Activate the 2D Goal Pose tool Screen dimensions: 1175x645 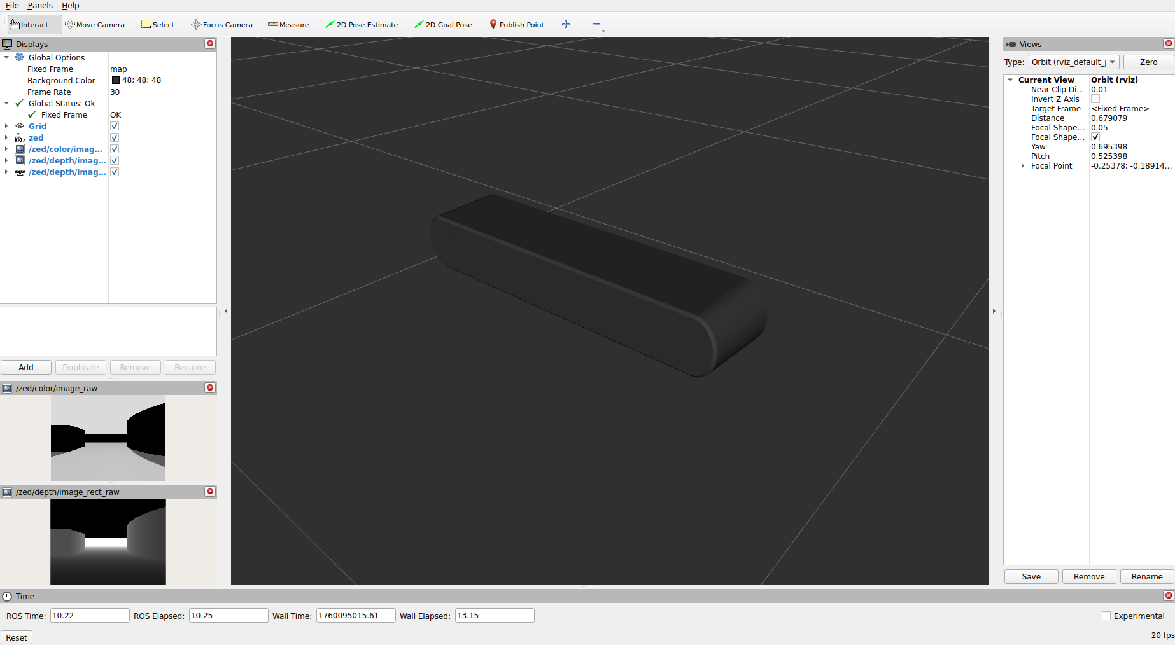point(443,25)
